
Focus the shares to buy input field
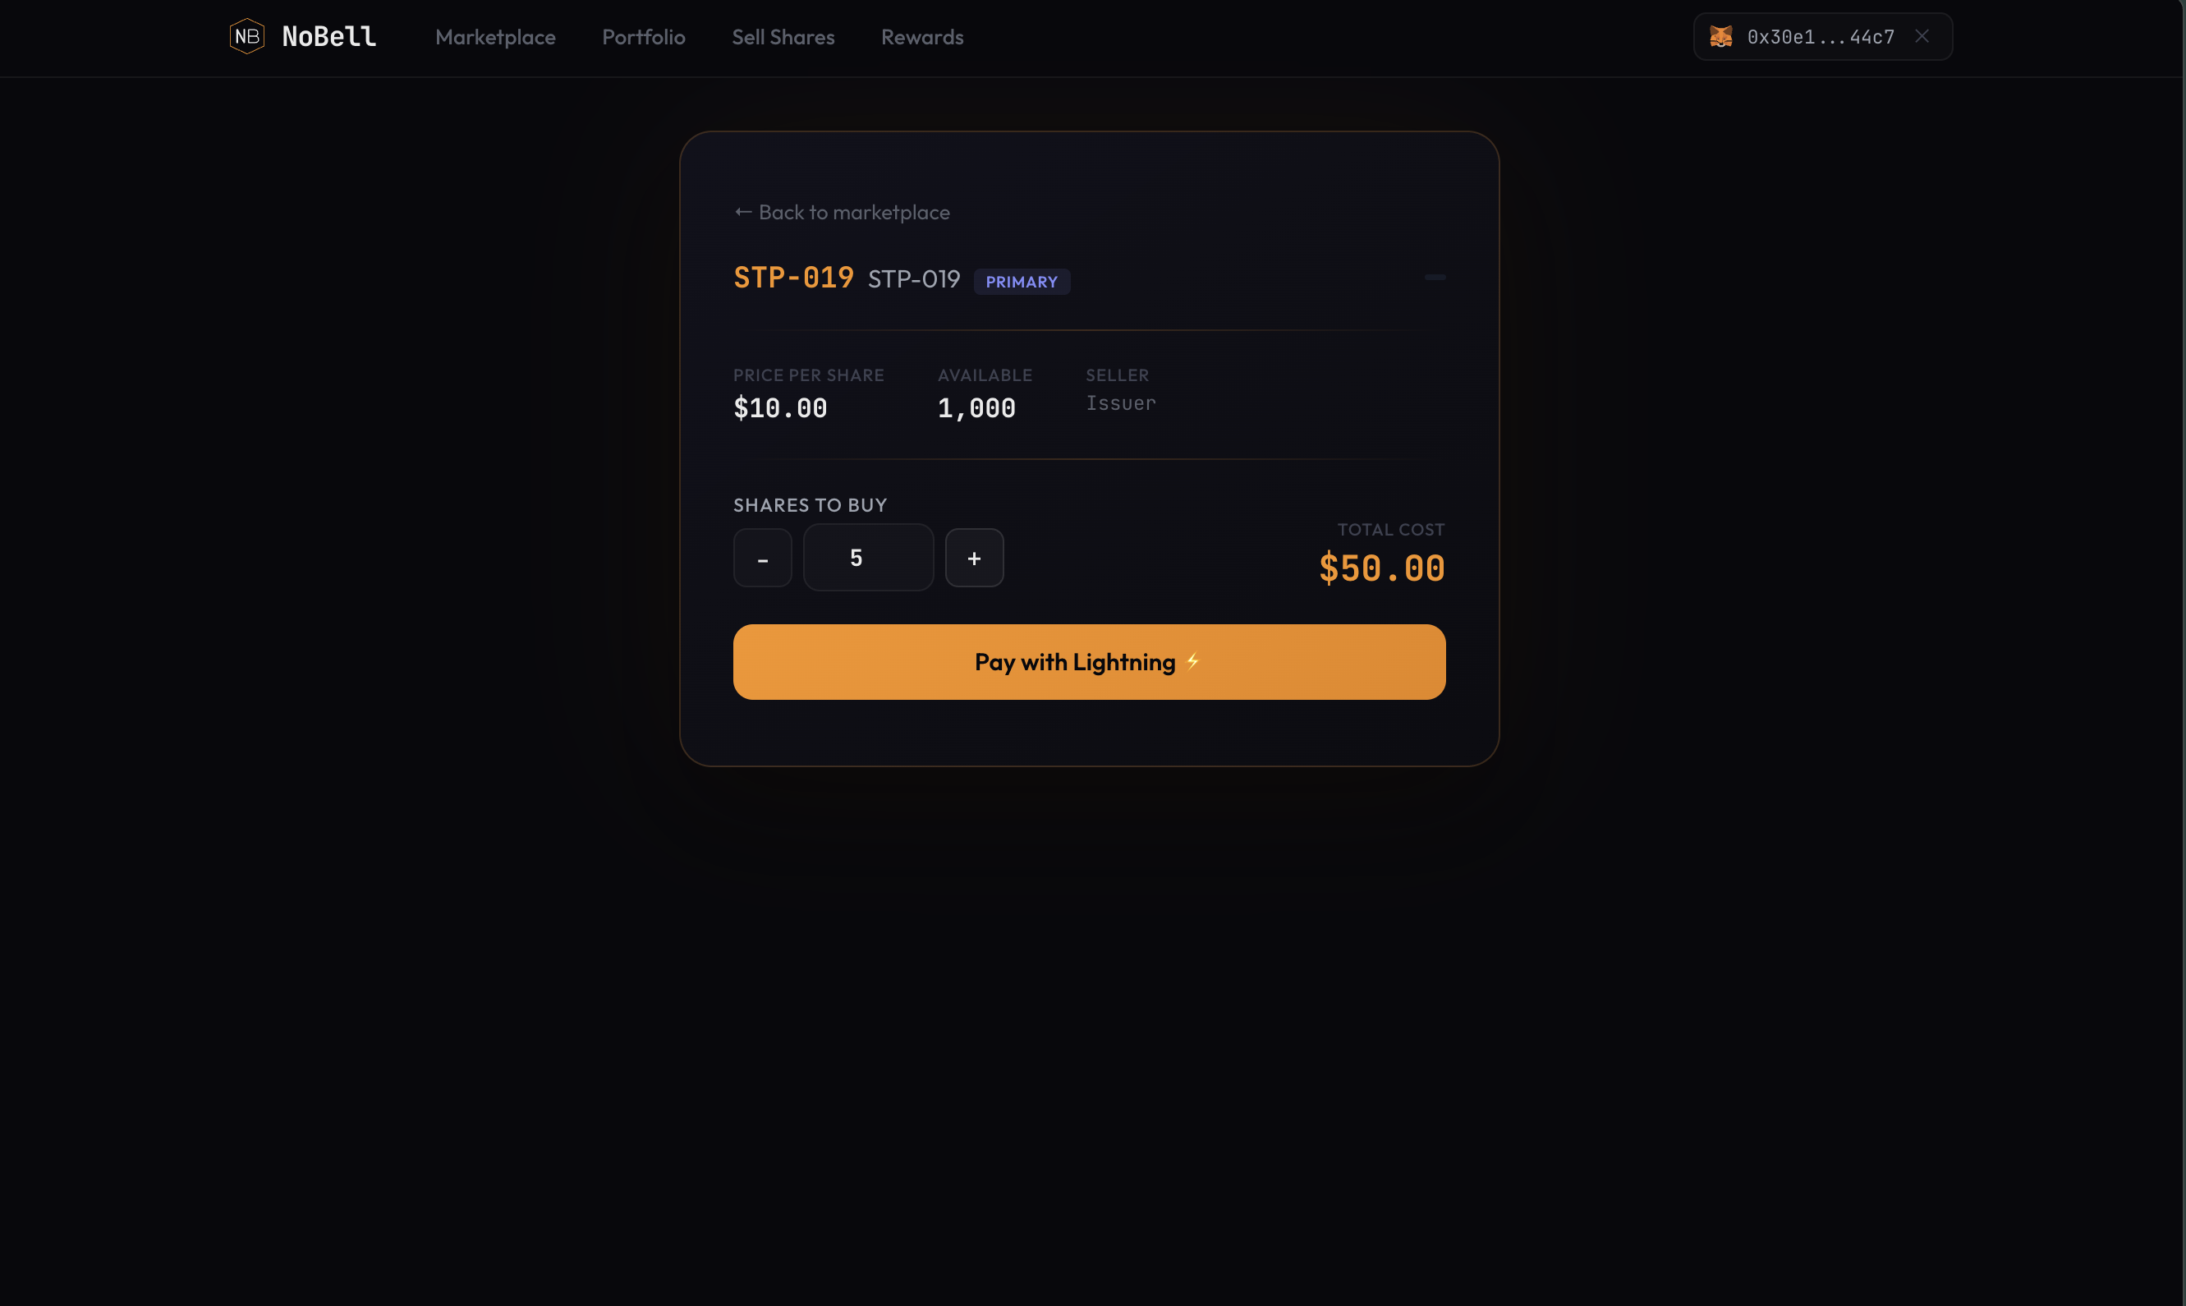click(868, 558)
